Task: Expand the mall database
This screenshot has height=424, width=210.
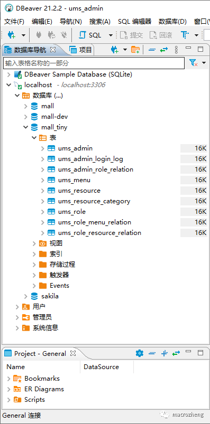Action: (x=25, y=106)
